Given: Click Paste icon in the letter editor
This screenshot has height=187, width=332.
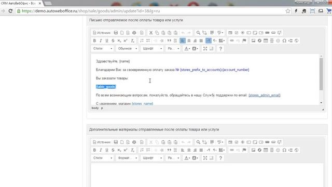Looking at the screenshot, I should 163,33.
